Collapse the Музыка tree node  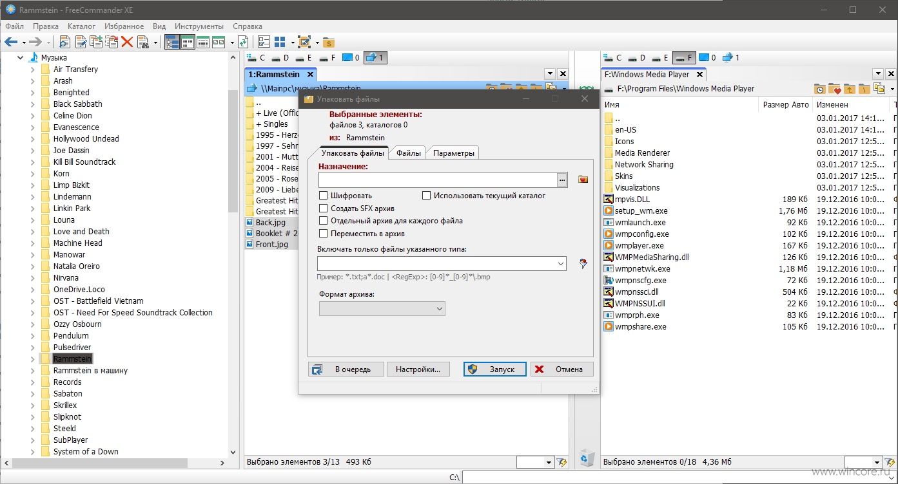[x=20, y=57]
